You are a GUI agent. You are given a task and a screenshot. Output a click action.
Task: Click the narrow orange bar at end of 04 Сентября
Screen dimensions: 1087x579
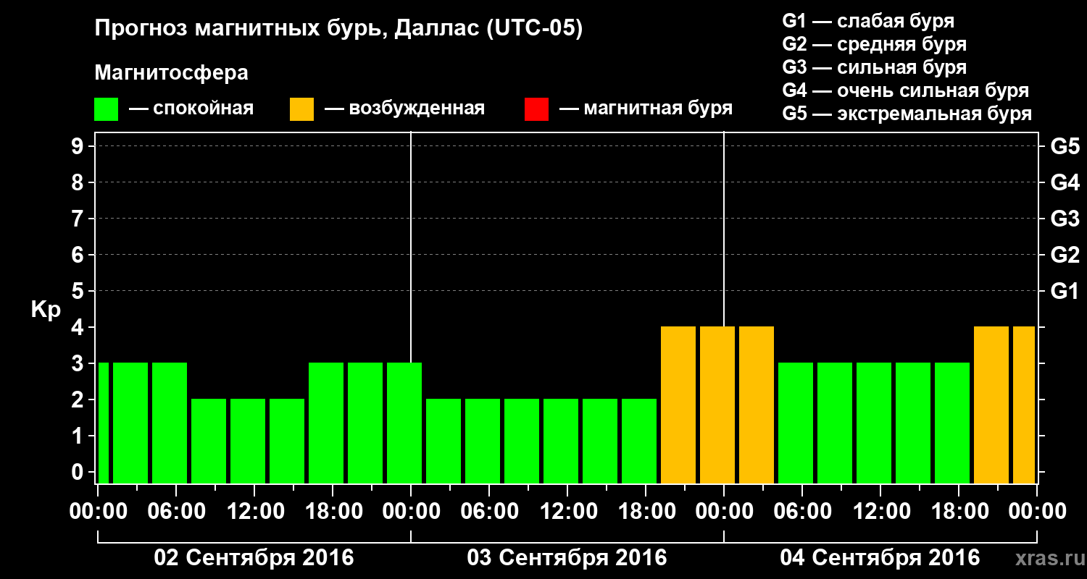tap(1024, 405)
